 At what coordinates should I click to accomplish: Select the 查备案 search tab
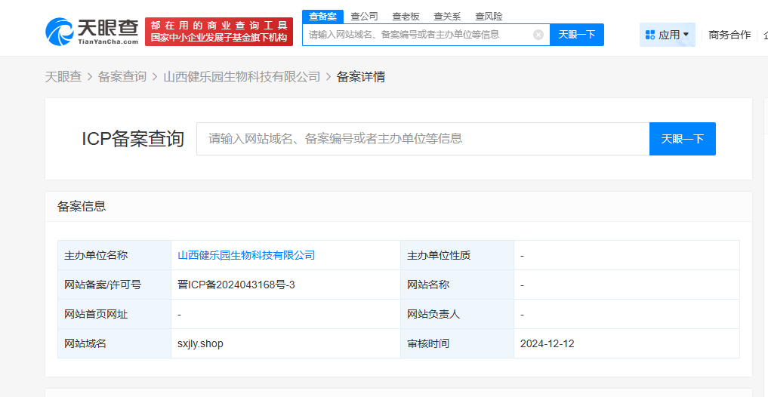(x=322, y=16)
